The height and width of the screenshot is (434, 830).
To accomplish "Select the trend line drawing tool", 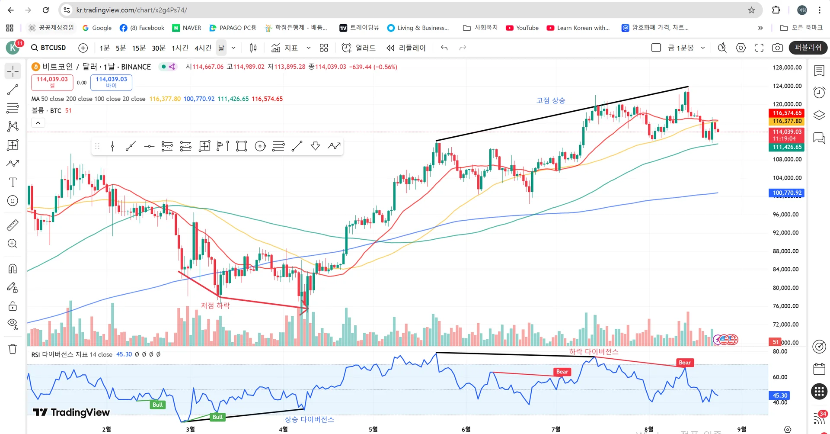I will [x=13, y=90].
